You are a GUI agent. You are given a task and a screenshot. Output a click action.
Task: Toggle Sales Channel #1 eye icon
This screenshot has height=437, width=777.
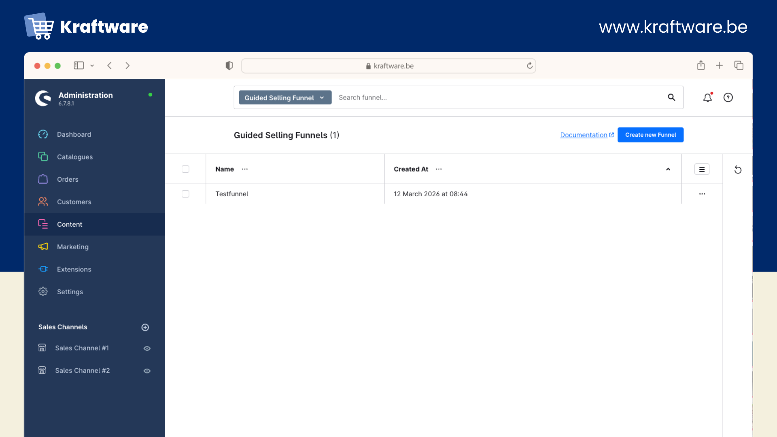click(x=147, y=348)
